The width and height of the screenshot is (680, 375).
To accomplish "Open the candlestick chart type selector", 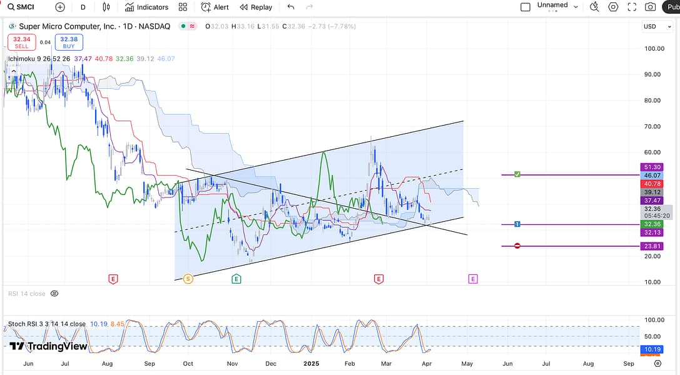I will coord(106,7).
